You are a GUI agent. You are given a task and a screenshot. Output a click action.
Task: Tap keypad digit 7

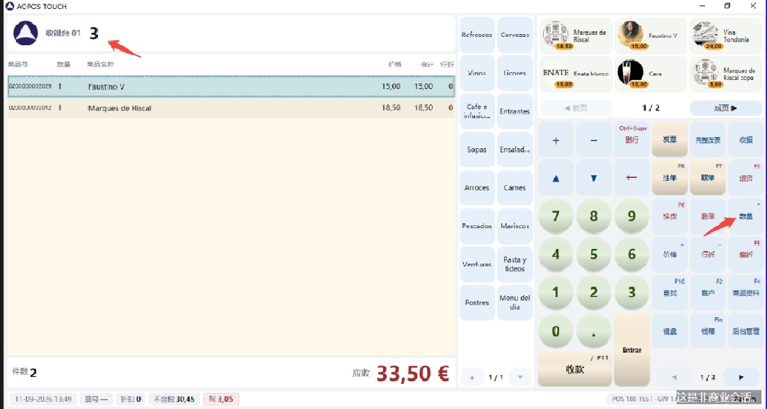[556, 216]
